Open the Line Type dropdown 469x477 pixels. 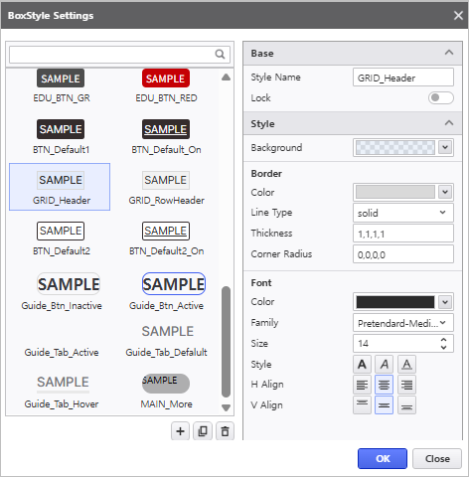403,213
